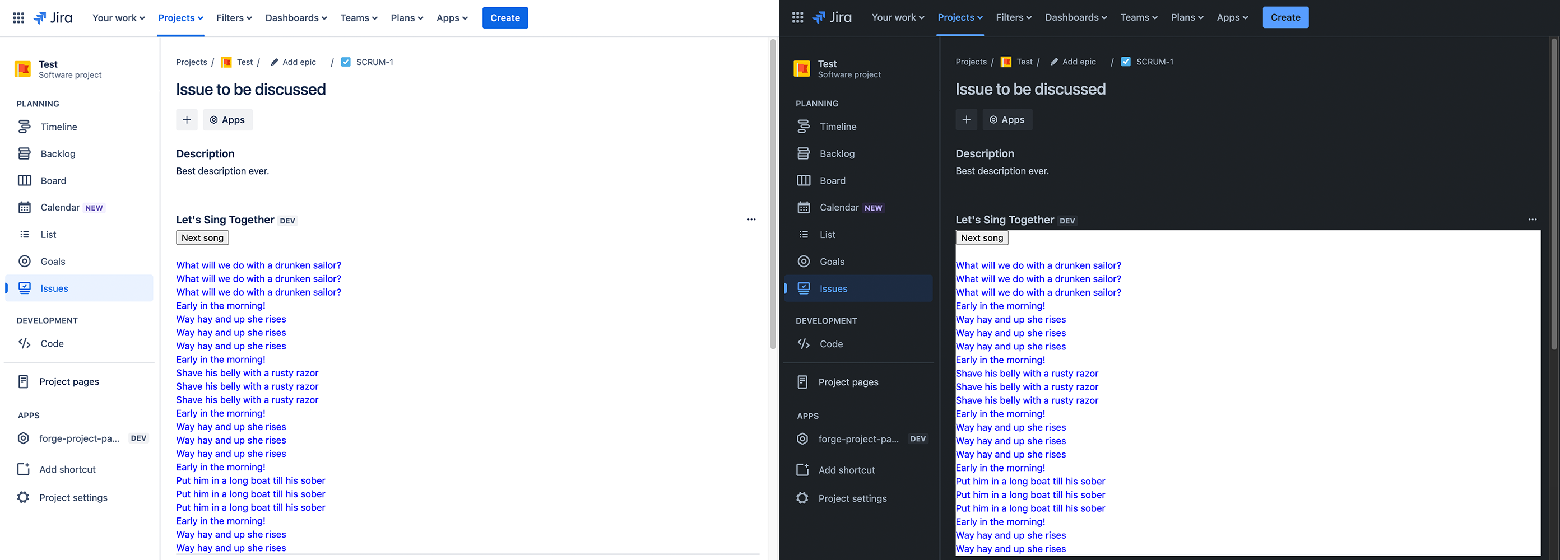Screen dimensions: 1560x560
Task: Open app switcher grid in light Jira window
Action: [19, 18]
